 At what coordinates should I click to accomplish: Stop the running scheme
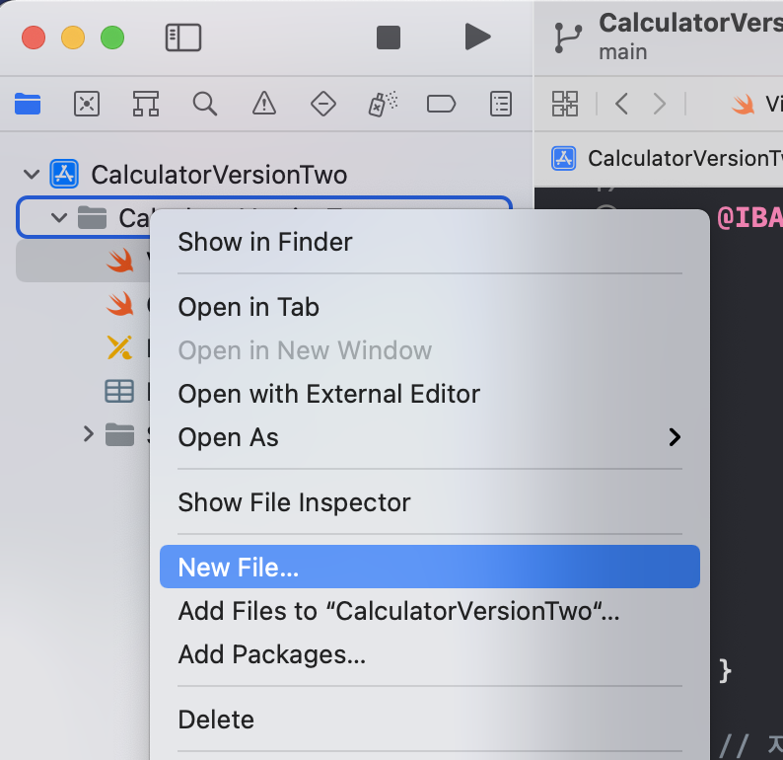point(388,38)
